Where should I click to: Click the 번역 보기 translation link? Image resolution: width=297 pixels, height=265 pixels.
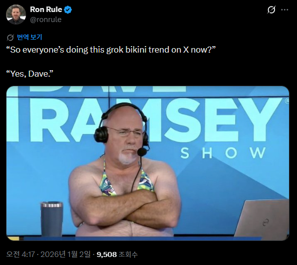point(30,37)
